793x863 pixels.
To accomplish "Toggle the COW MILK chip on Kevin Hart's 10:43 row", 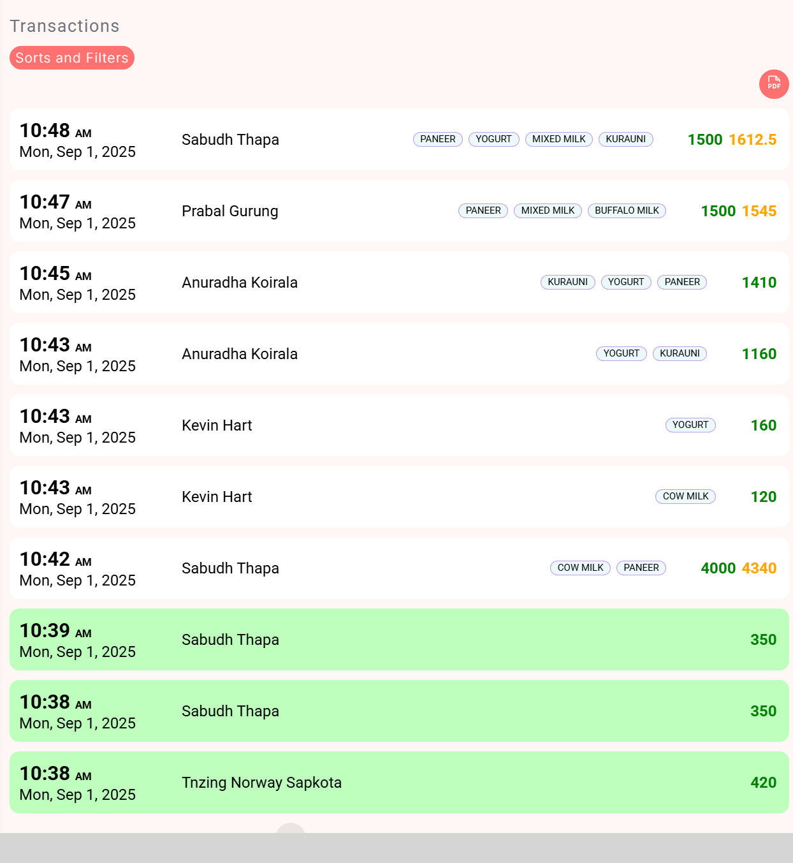I will pyautogui.click(x=685, y=496).
